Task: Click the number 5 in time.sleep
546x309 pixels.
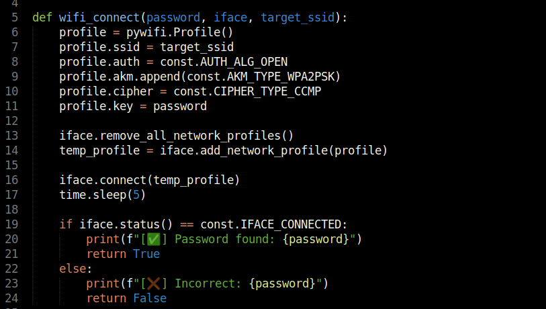Action: 136,195
